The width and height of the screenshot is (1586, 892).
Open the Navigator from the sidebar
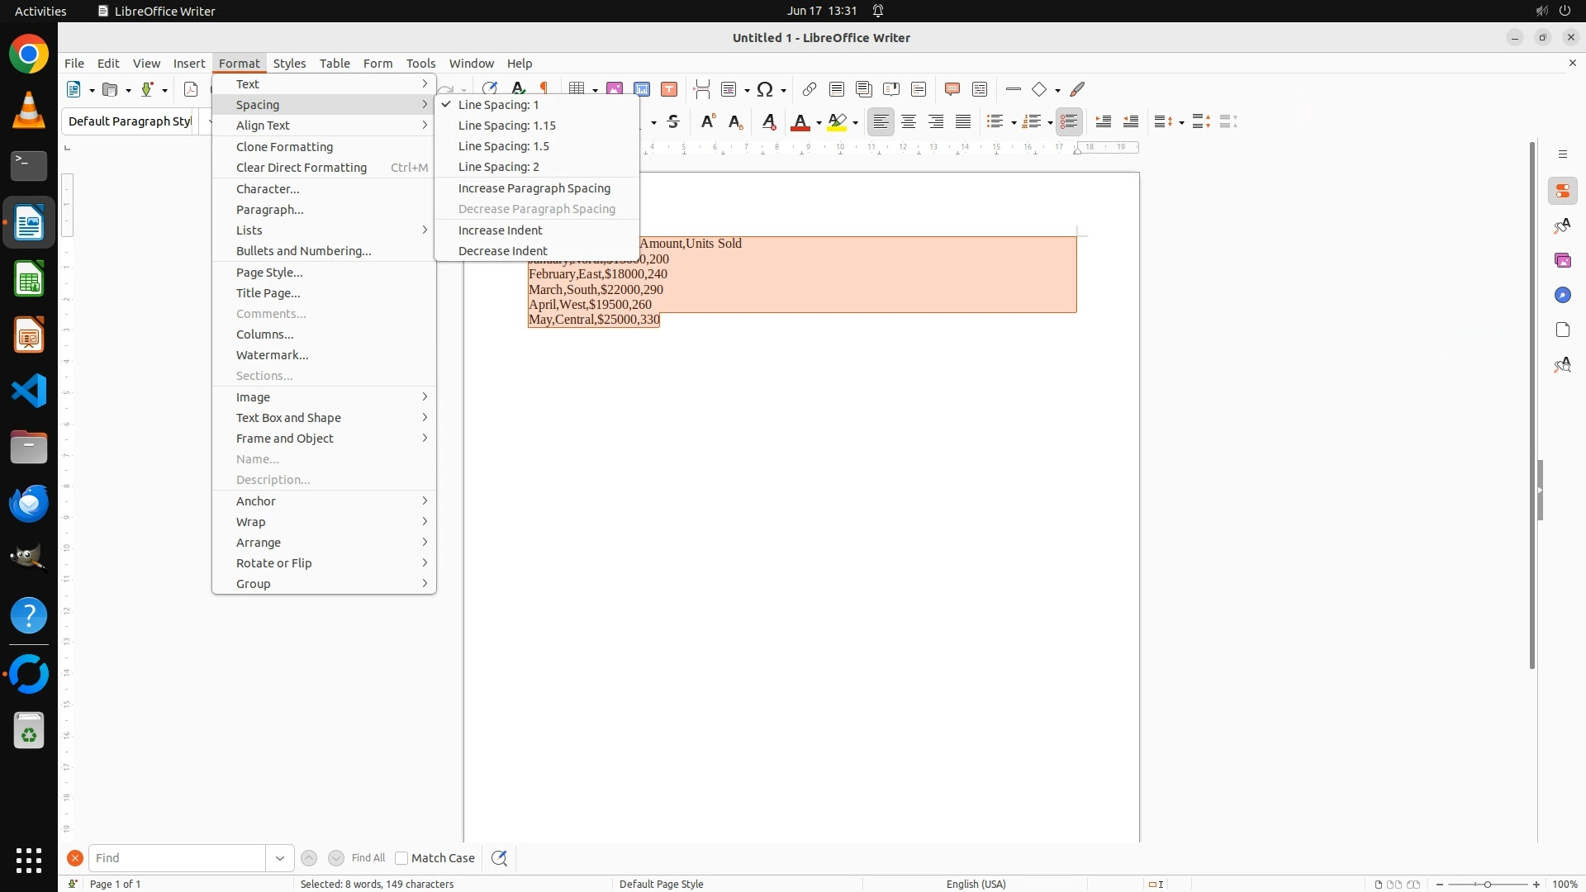tap(1562, 295)
